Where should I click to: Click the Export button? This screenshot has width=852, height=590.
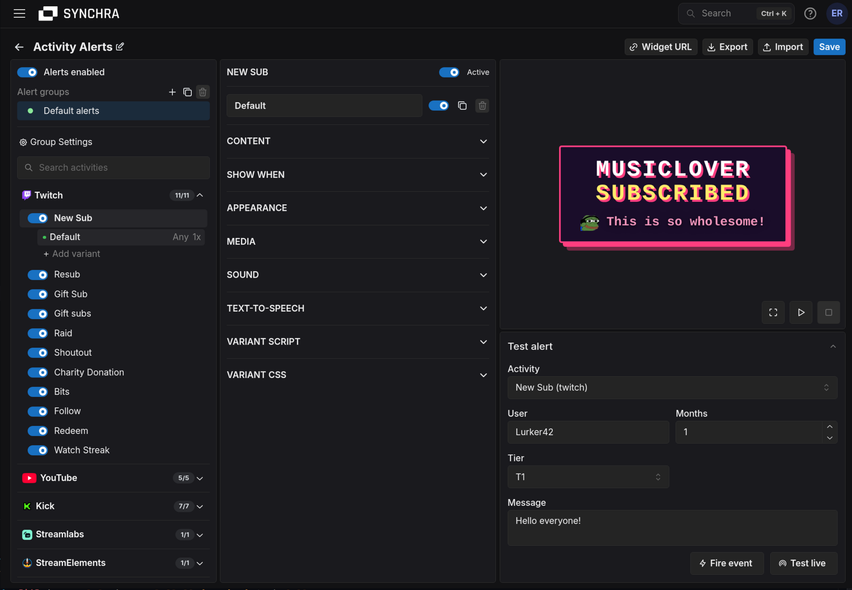coord(727,47)
